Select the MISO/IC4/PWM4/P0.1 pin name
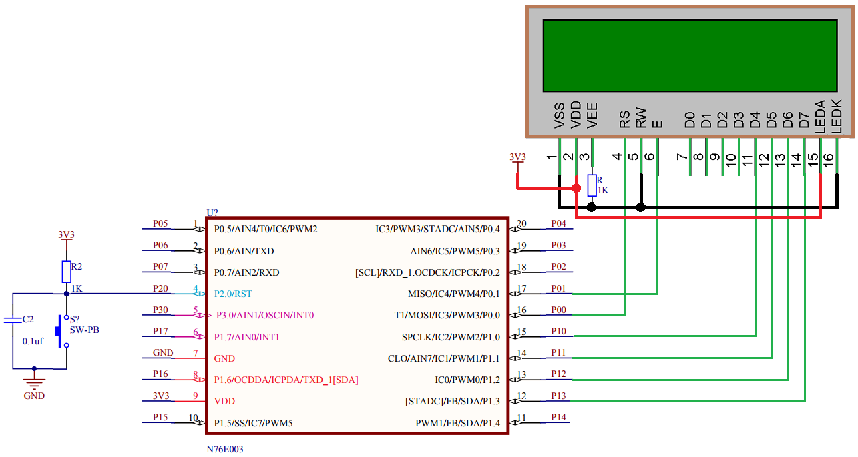The image size is (858, 457). coord(453,294)
